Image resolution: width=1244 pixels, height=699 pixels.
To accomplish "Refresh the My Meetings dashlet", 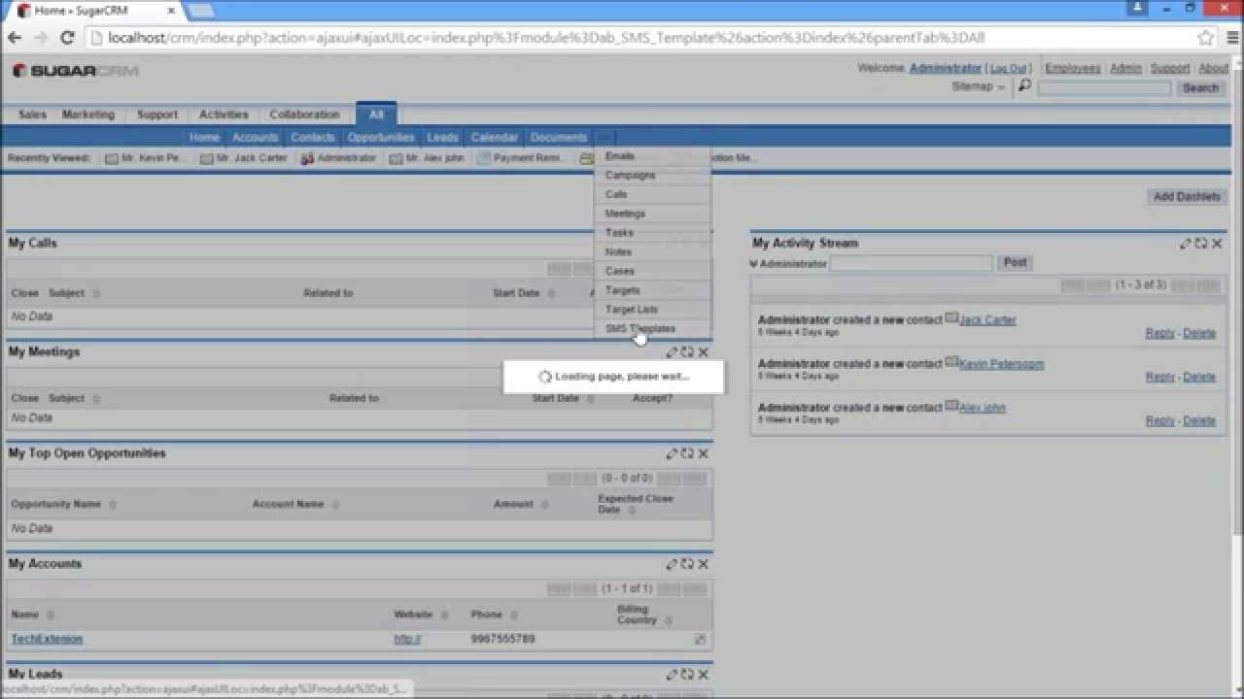I will (x=687, y=352).
